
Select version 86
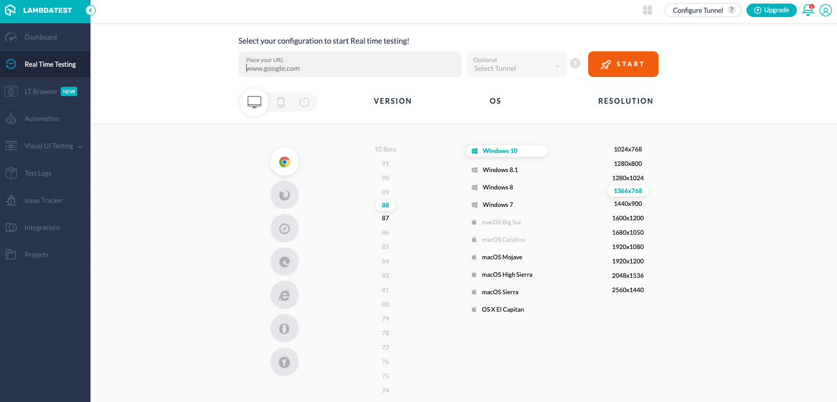(x=386, y=233)
